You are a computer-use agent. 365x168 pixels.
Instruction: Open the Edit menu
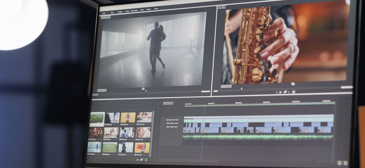pyautogui.click(x=112, y=12)
